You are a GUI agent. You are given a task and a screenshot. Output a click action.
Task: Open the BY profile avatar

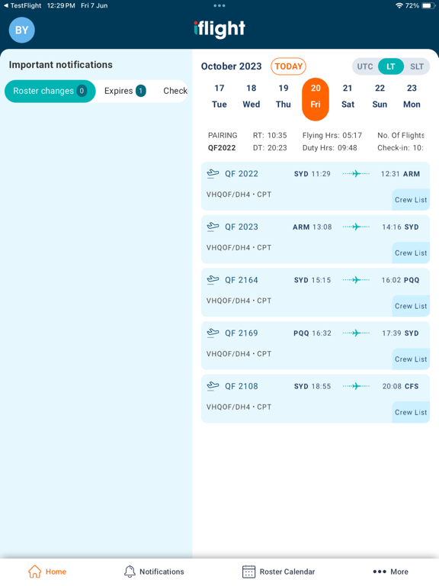coord(21,30)
